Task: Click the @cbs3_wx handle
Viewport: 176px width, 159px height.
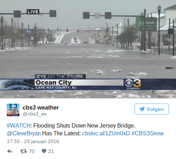Action: 34,114
